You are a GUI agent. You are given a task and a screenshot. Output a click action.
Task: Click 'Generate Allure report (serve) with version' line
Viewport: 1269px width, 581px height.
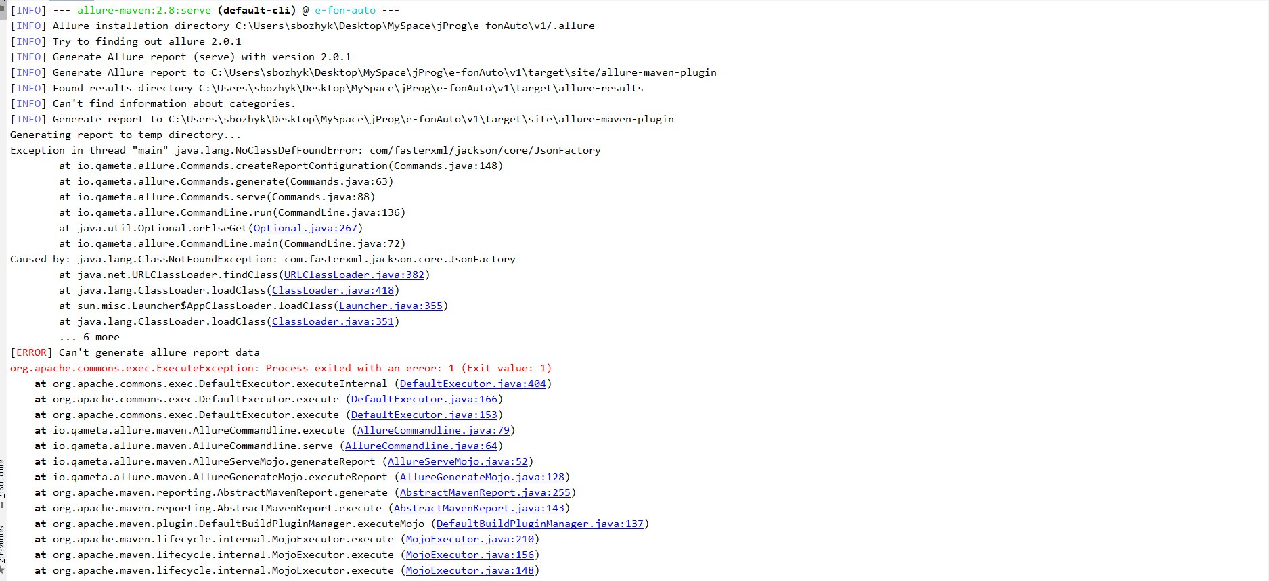click(181, 57)
